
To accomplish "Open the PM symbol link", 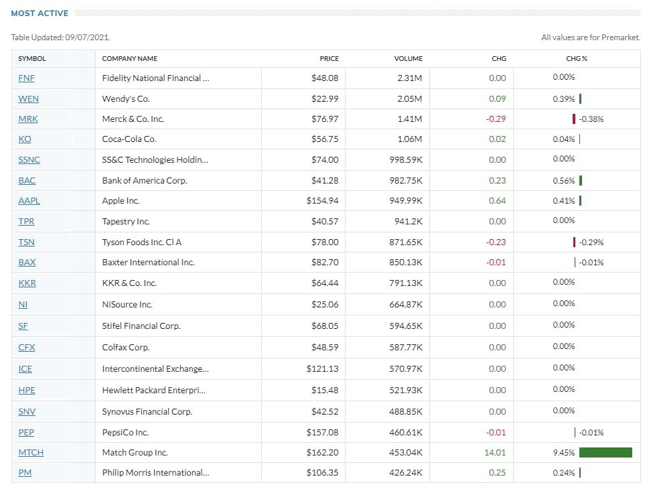I will click(x=25, y=473).
